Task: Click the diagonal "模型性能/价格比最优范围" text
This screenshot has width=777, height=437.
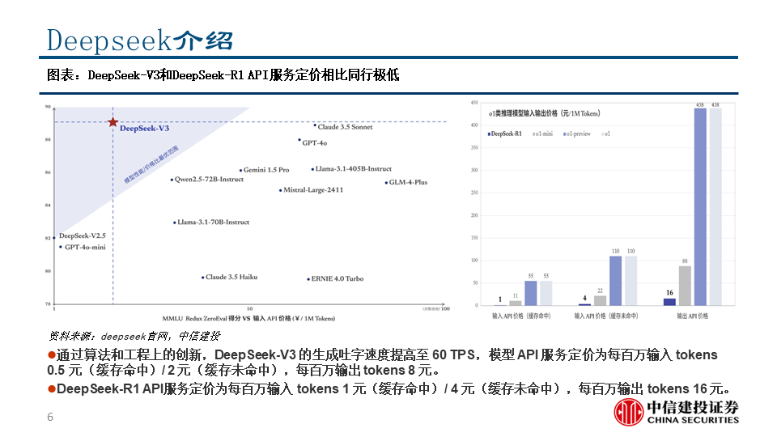Action: [151, 165]
